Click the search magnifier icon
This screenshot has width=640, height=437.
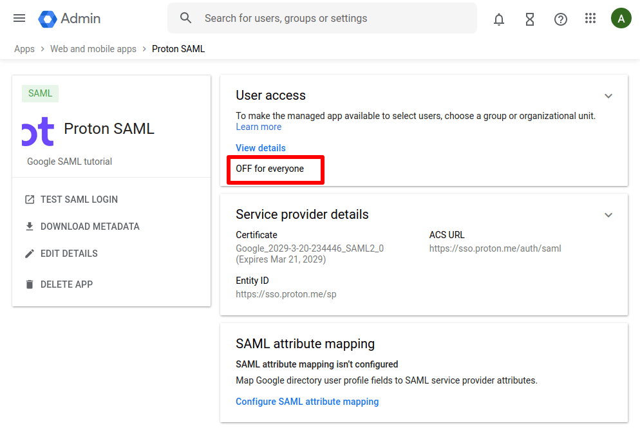point(186,18)
